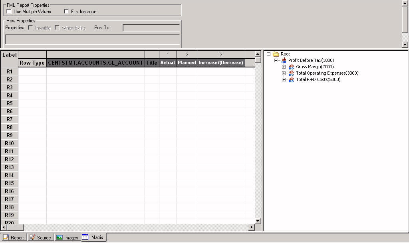Screen dimensions: 409x243
Task: Enable the Use Multiple Values checkbox
Action: (x=9, y=12)
